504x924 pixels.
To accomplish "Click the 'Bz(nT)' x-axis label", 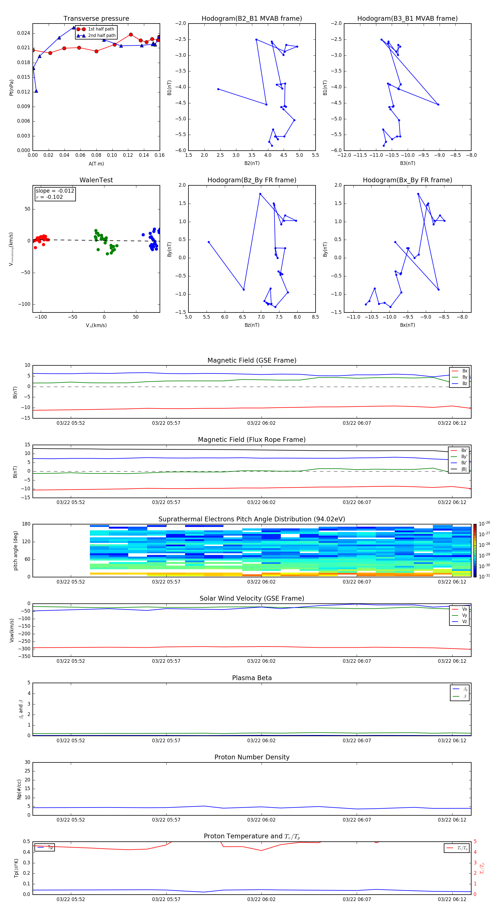I will tap(252, 325).
